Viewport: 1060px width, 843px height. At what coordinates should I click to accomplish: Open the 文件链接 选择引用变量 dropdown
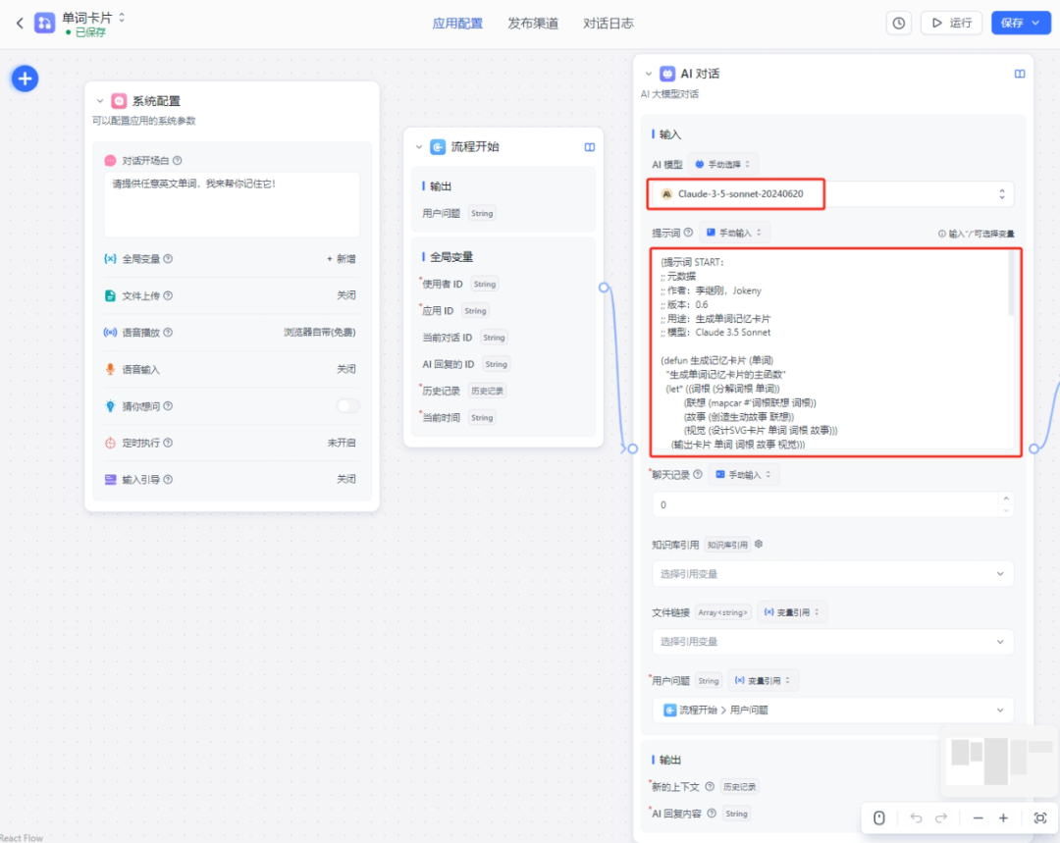click(x=832, y=642)
